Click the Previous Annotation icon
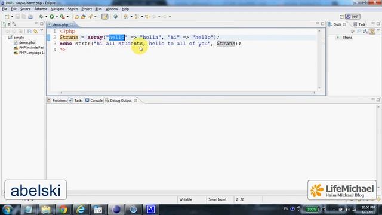382x215 pixels. pos(137,17)
